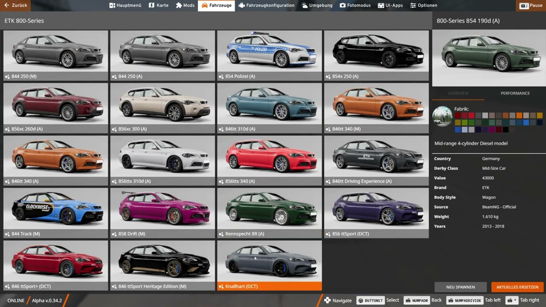Screen dimensions: 546x307
Task: Click the Navigate d-pad icon
Action: [327, 301]
